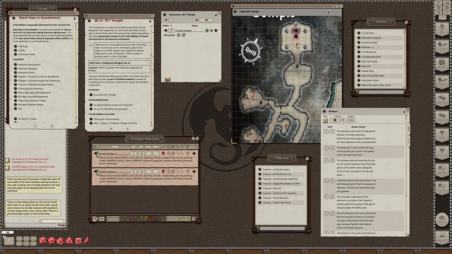Check the first Placement checkbox for Fiendish Shadow
This screenshot has height=254, width=452.
tap(179, 35)
